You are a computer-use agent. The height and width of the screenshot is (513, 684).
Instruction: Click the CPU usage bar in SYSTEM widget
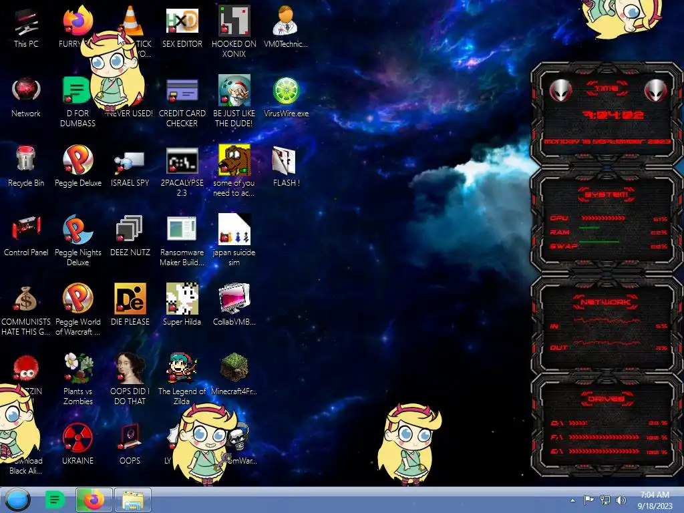[603, 218]
